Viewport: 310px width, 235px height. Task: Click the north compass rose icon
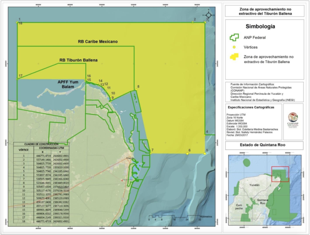coord(208,15)
